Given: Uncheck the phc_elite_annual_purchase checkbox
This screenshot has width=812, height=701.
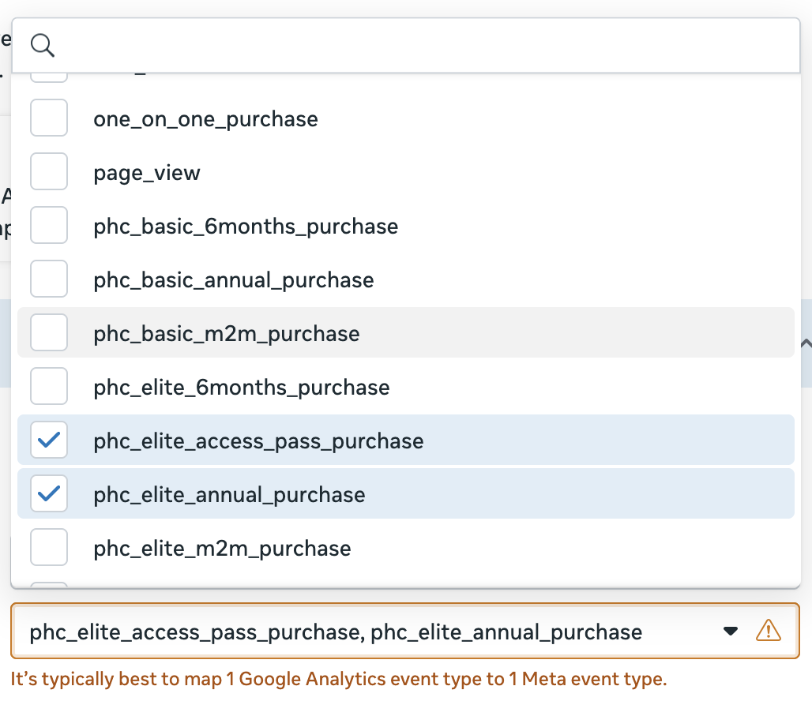Looking at the screenshot, I should (x=49, y=493).
